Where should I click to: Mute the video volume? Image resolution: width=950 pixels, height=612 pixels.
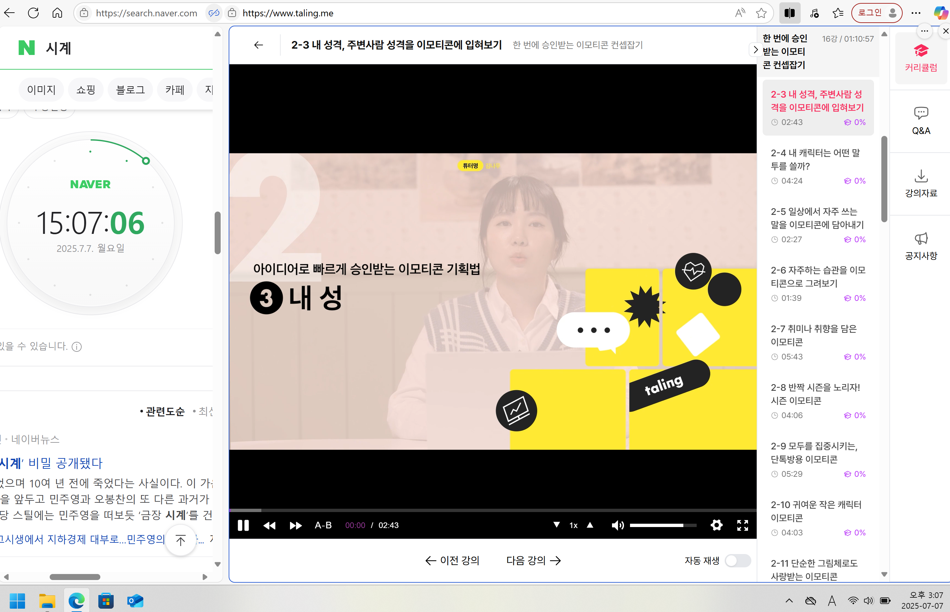[618, 525]
